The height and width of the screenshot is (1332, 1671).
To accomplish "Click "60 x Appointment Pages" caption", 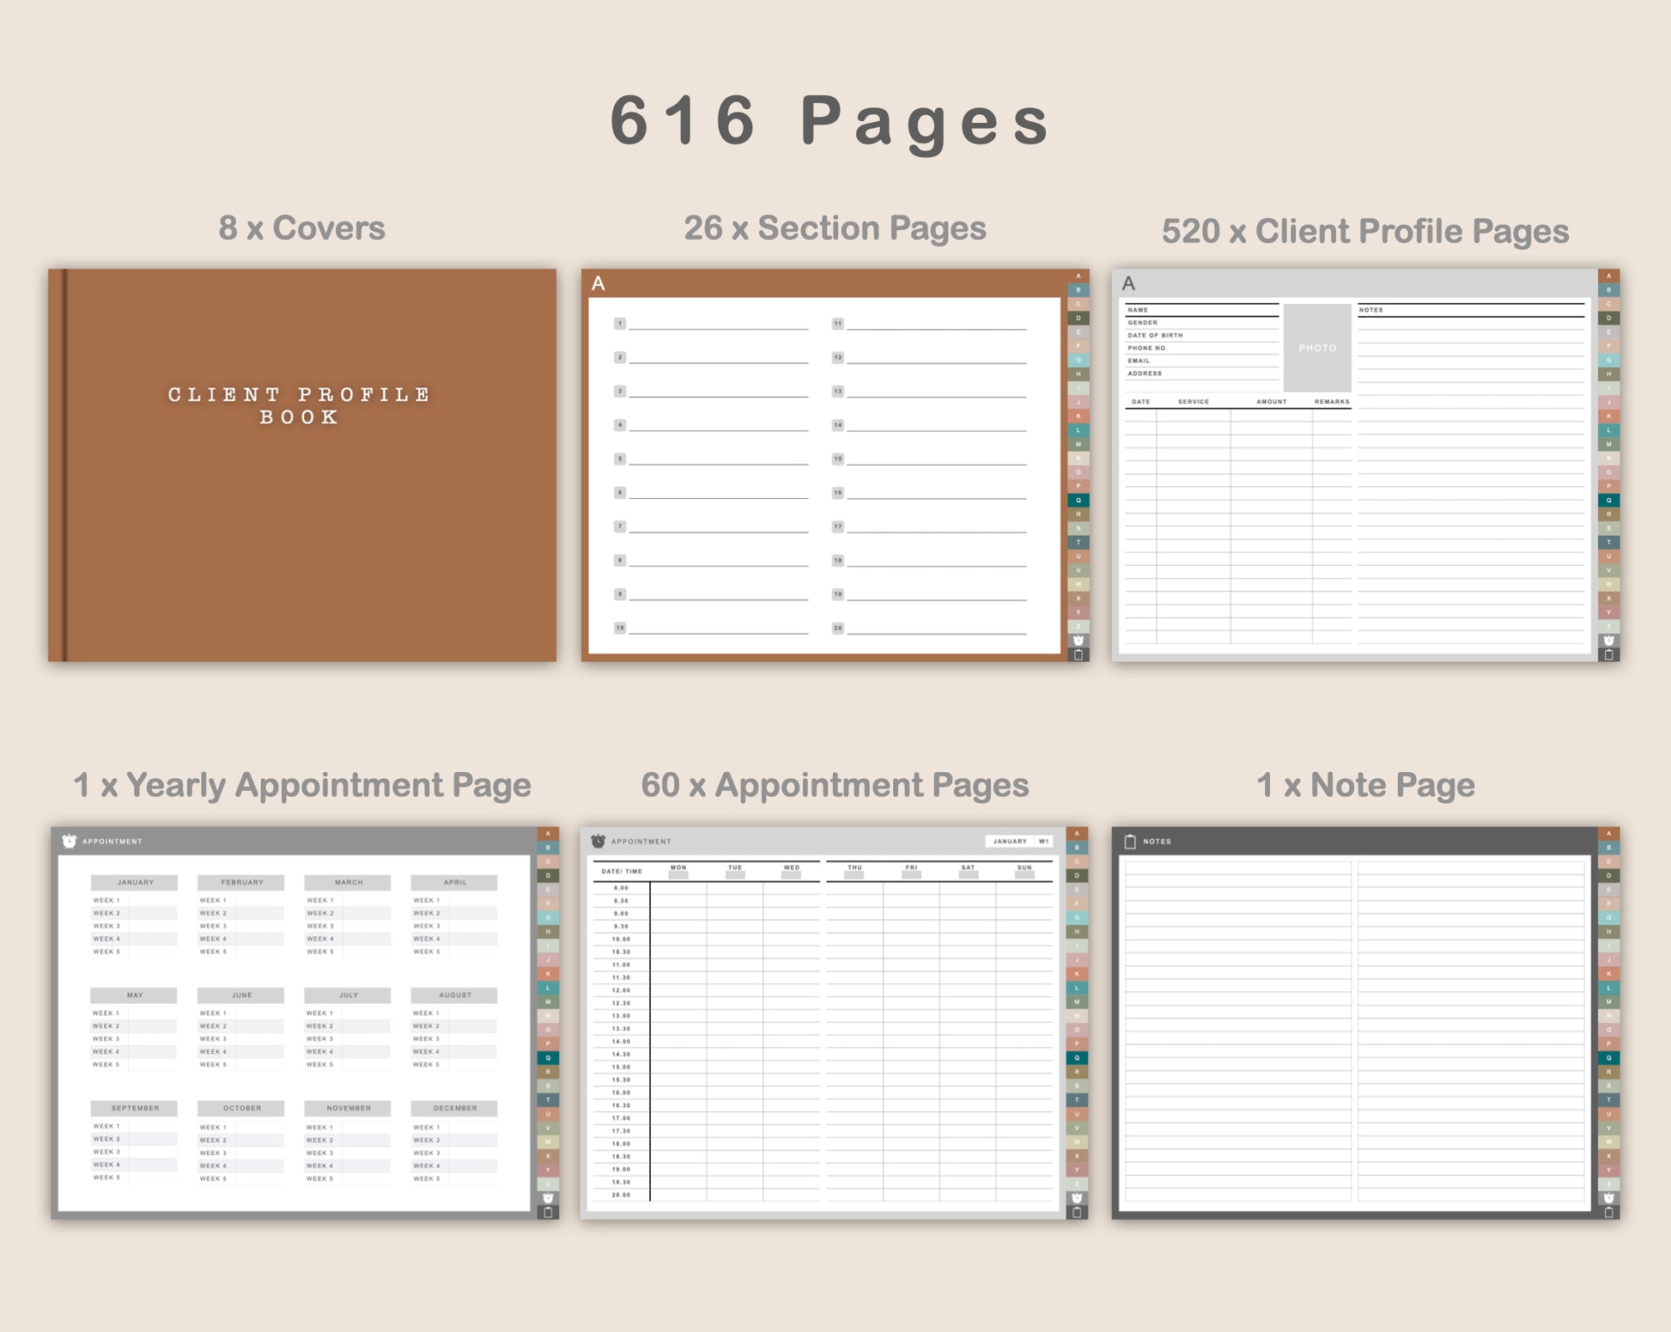I will click(x=835, y=785).
